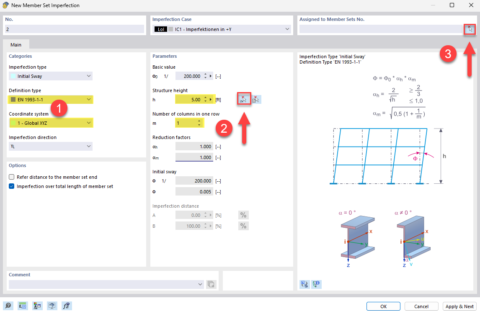Toggle the projection preview icon below the graphic

pyautogui.click(x=305, y=284)
